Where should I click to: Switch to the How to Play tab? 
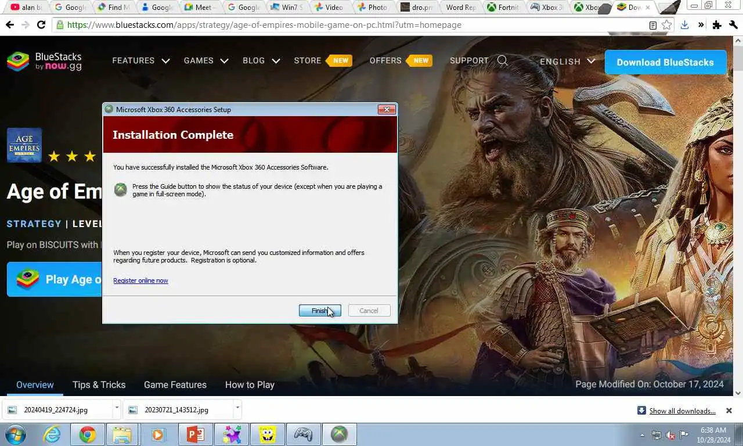click(250, 384)
